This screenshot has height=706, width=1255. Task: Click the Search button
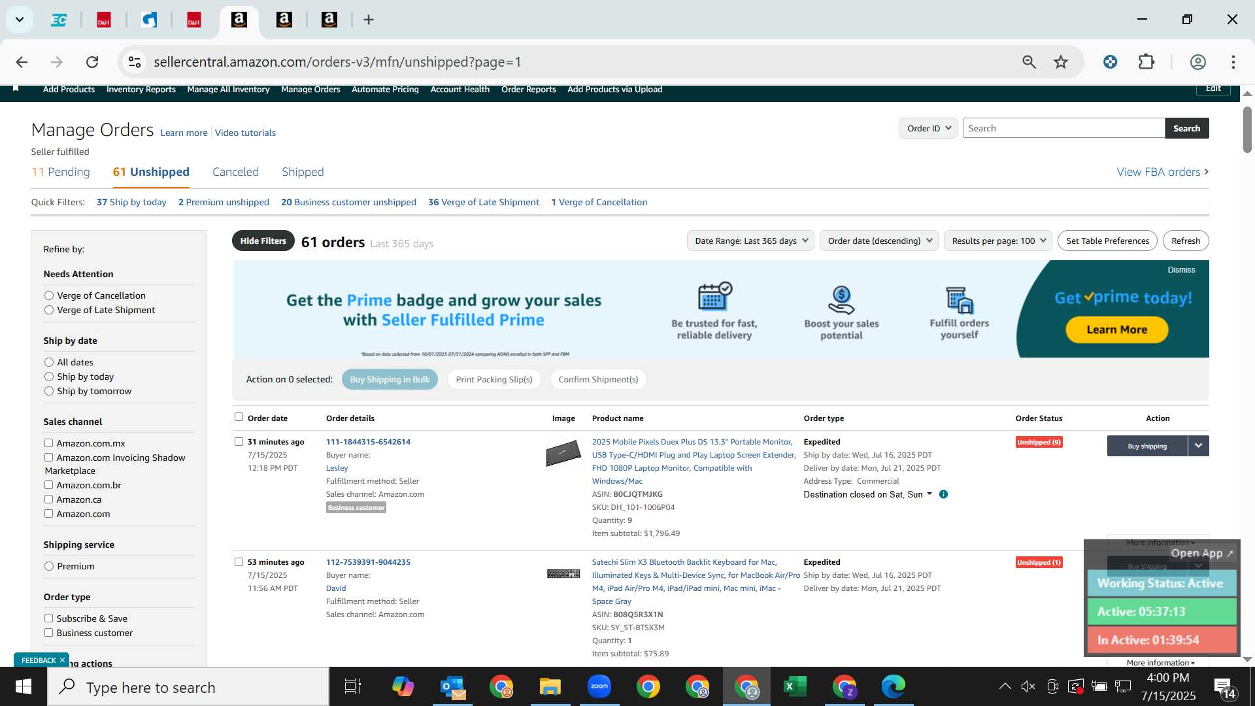(1186, 128)
